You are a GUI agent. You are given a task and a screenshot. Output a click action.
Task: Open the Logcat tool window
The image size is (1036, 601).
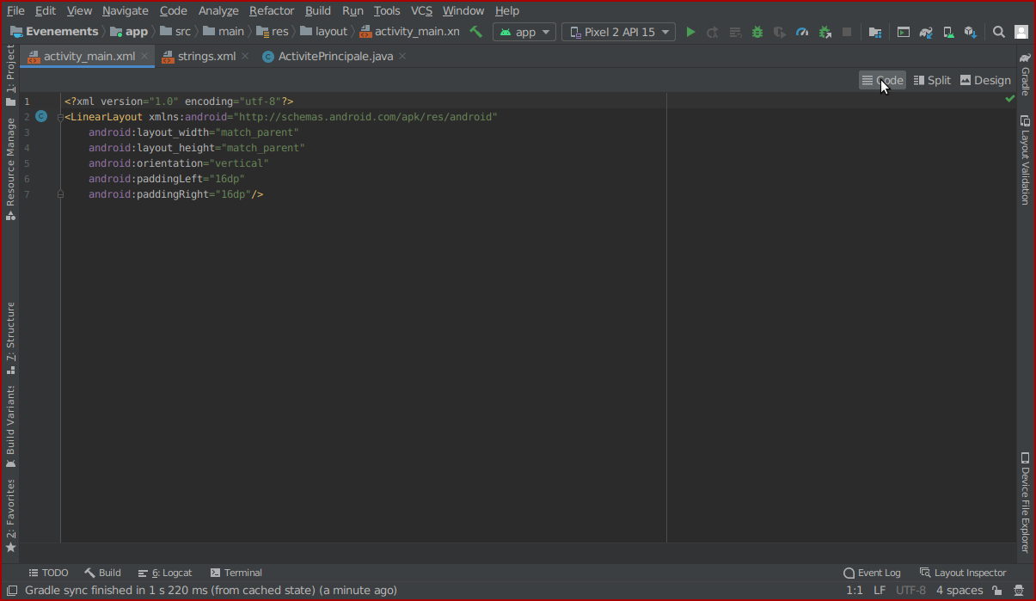165,573
